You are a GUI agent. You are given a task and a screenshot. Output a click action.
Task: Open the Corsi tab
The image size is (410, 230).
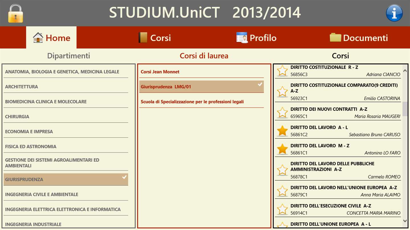pos(155,38)
